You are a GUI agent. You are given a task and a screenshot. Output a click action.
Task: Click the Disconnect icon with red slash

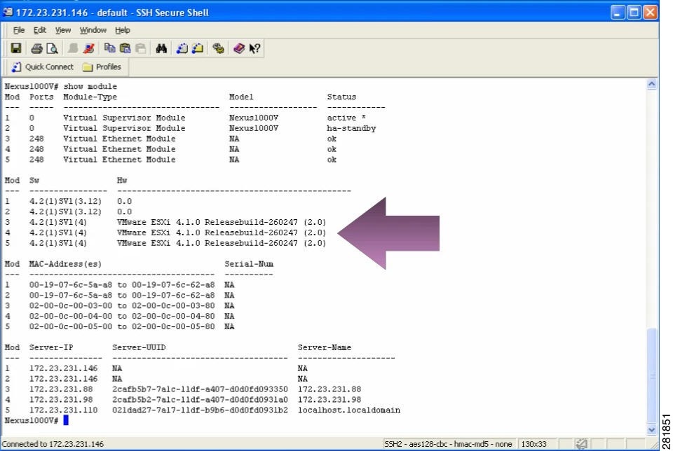point(89,48)
